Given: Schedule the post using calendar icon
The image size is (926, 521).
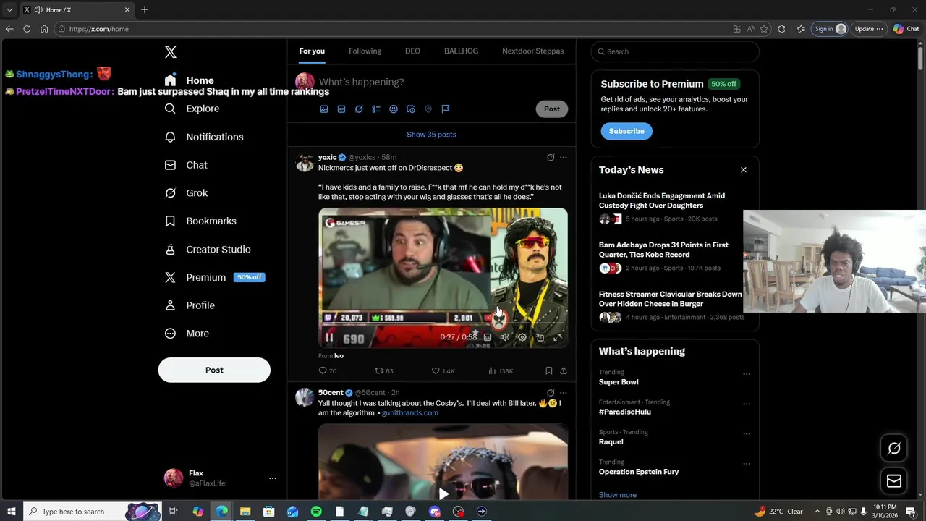Looking at the screenshot, I should pos(411,109).
